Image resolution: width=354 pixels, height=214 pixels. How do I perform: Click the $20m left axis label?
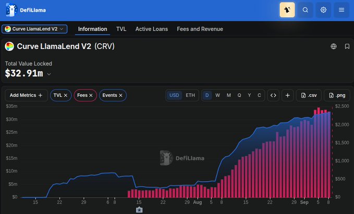12,145
